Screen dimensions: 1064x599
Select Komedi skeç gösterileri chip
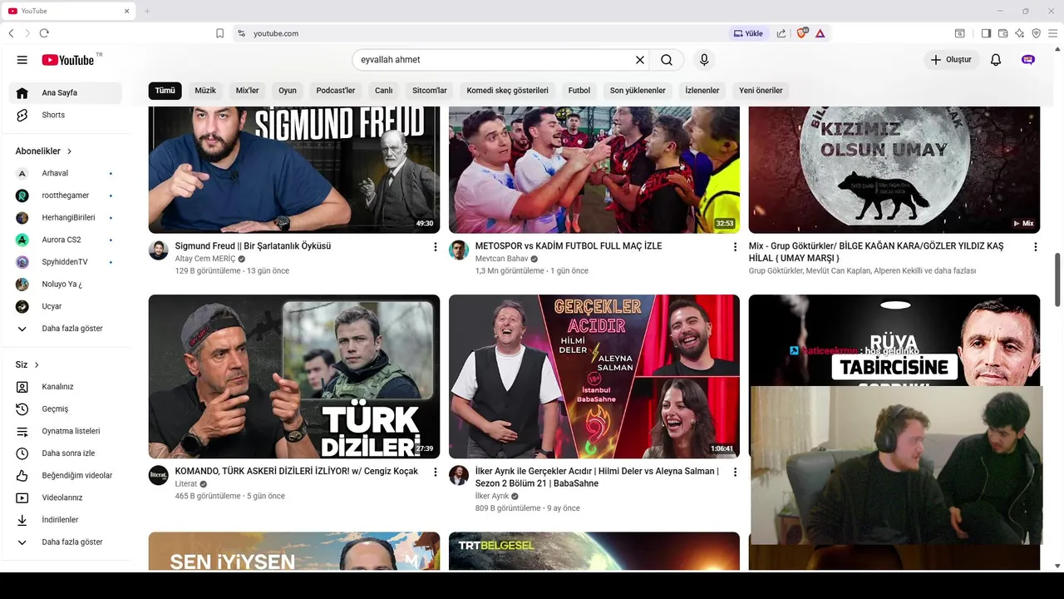[x=508, y=91]
